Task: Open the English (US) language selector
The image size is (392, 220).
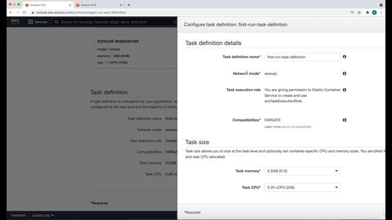Action: coord(43,215)
